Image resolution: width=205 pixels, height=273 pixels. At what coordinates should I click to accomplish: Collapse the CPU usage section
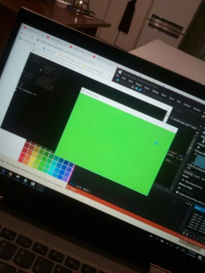tap(189, 164)
